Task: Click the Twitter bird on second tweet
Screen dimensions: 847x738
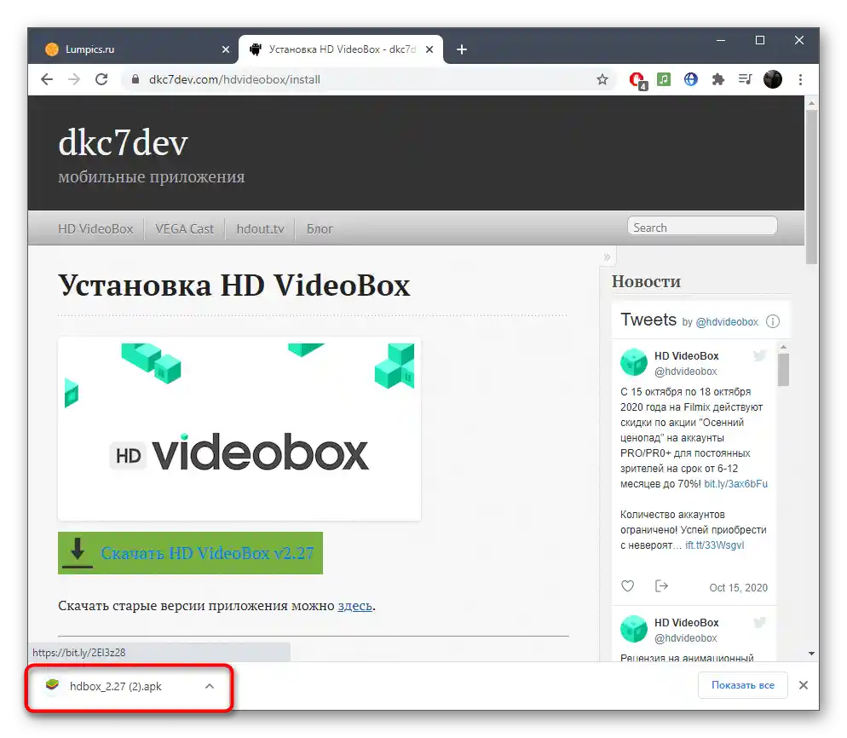Action: pos(760,622)
